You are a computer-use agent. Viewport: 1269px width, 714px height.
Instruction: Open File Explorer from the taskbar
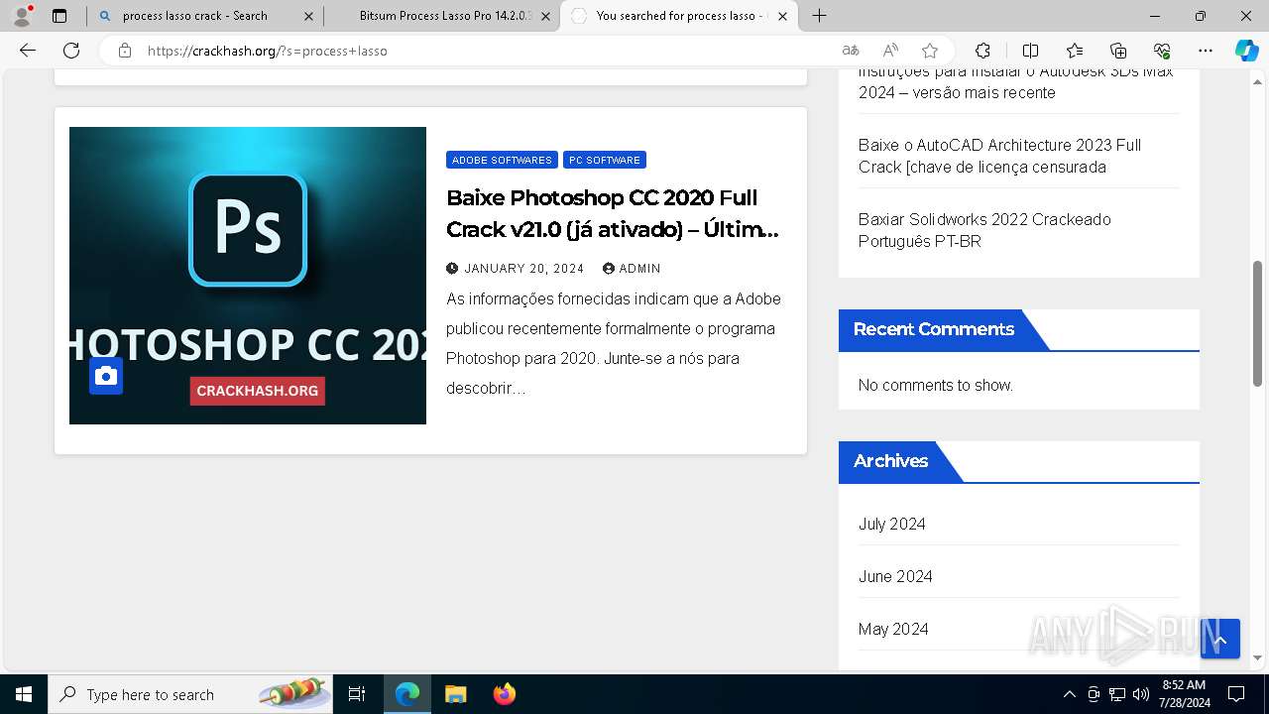pos(455,694)
